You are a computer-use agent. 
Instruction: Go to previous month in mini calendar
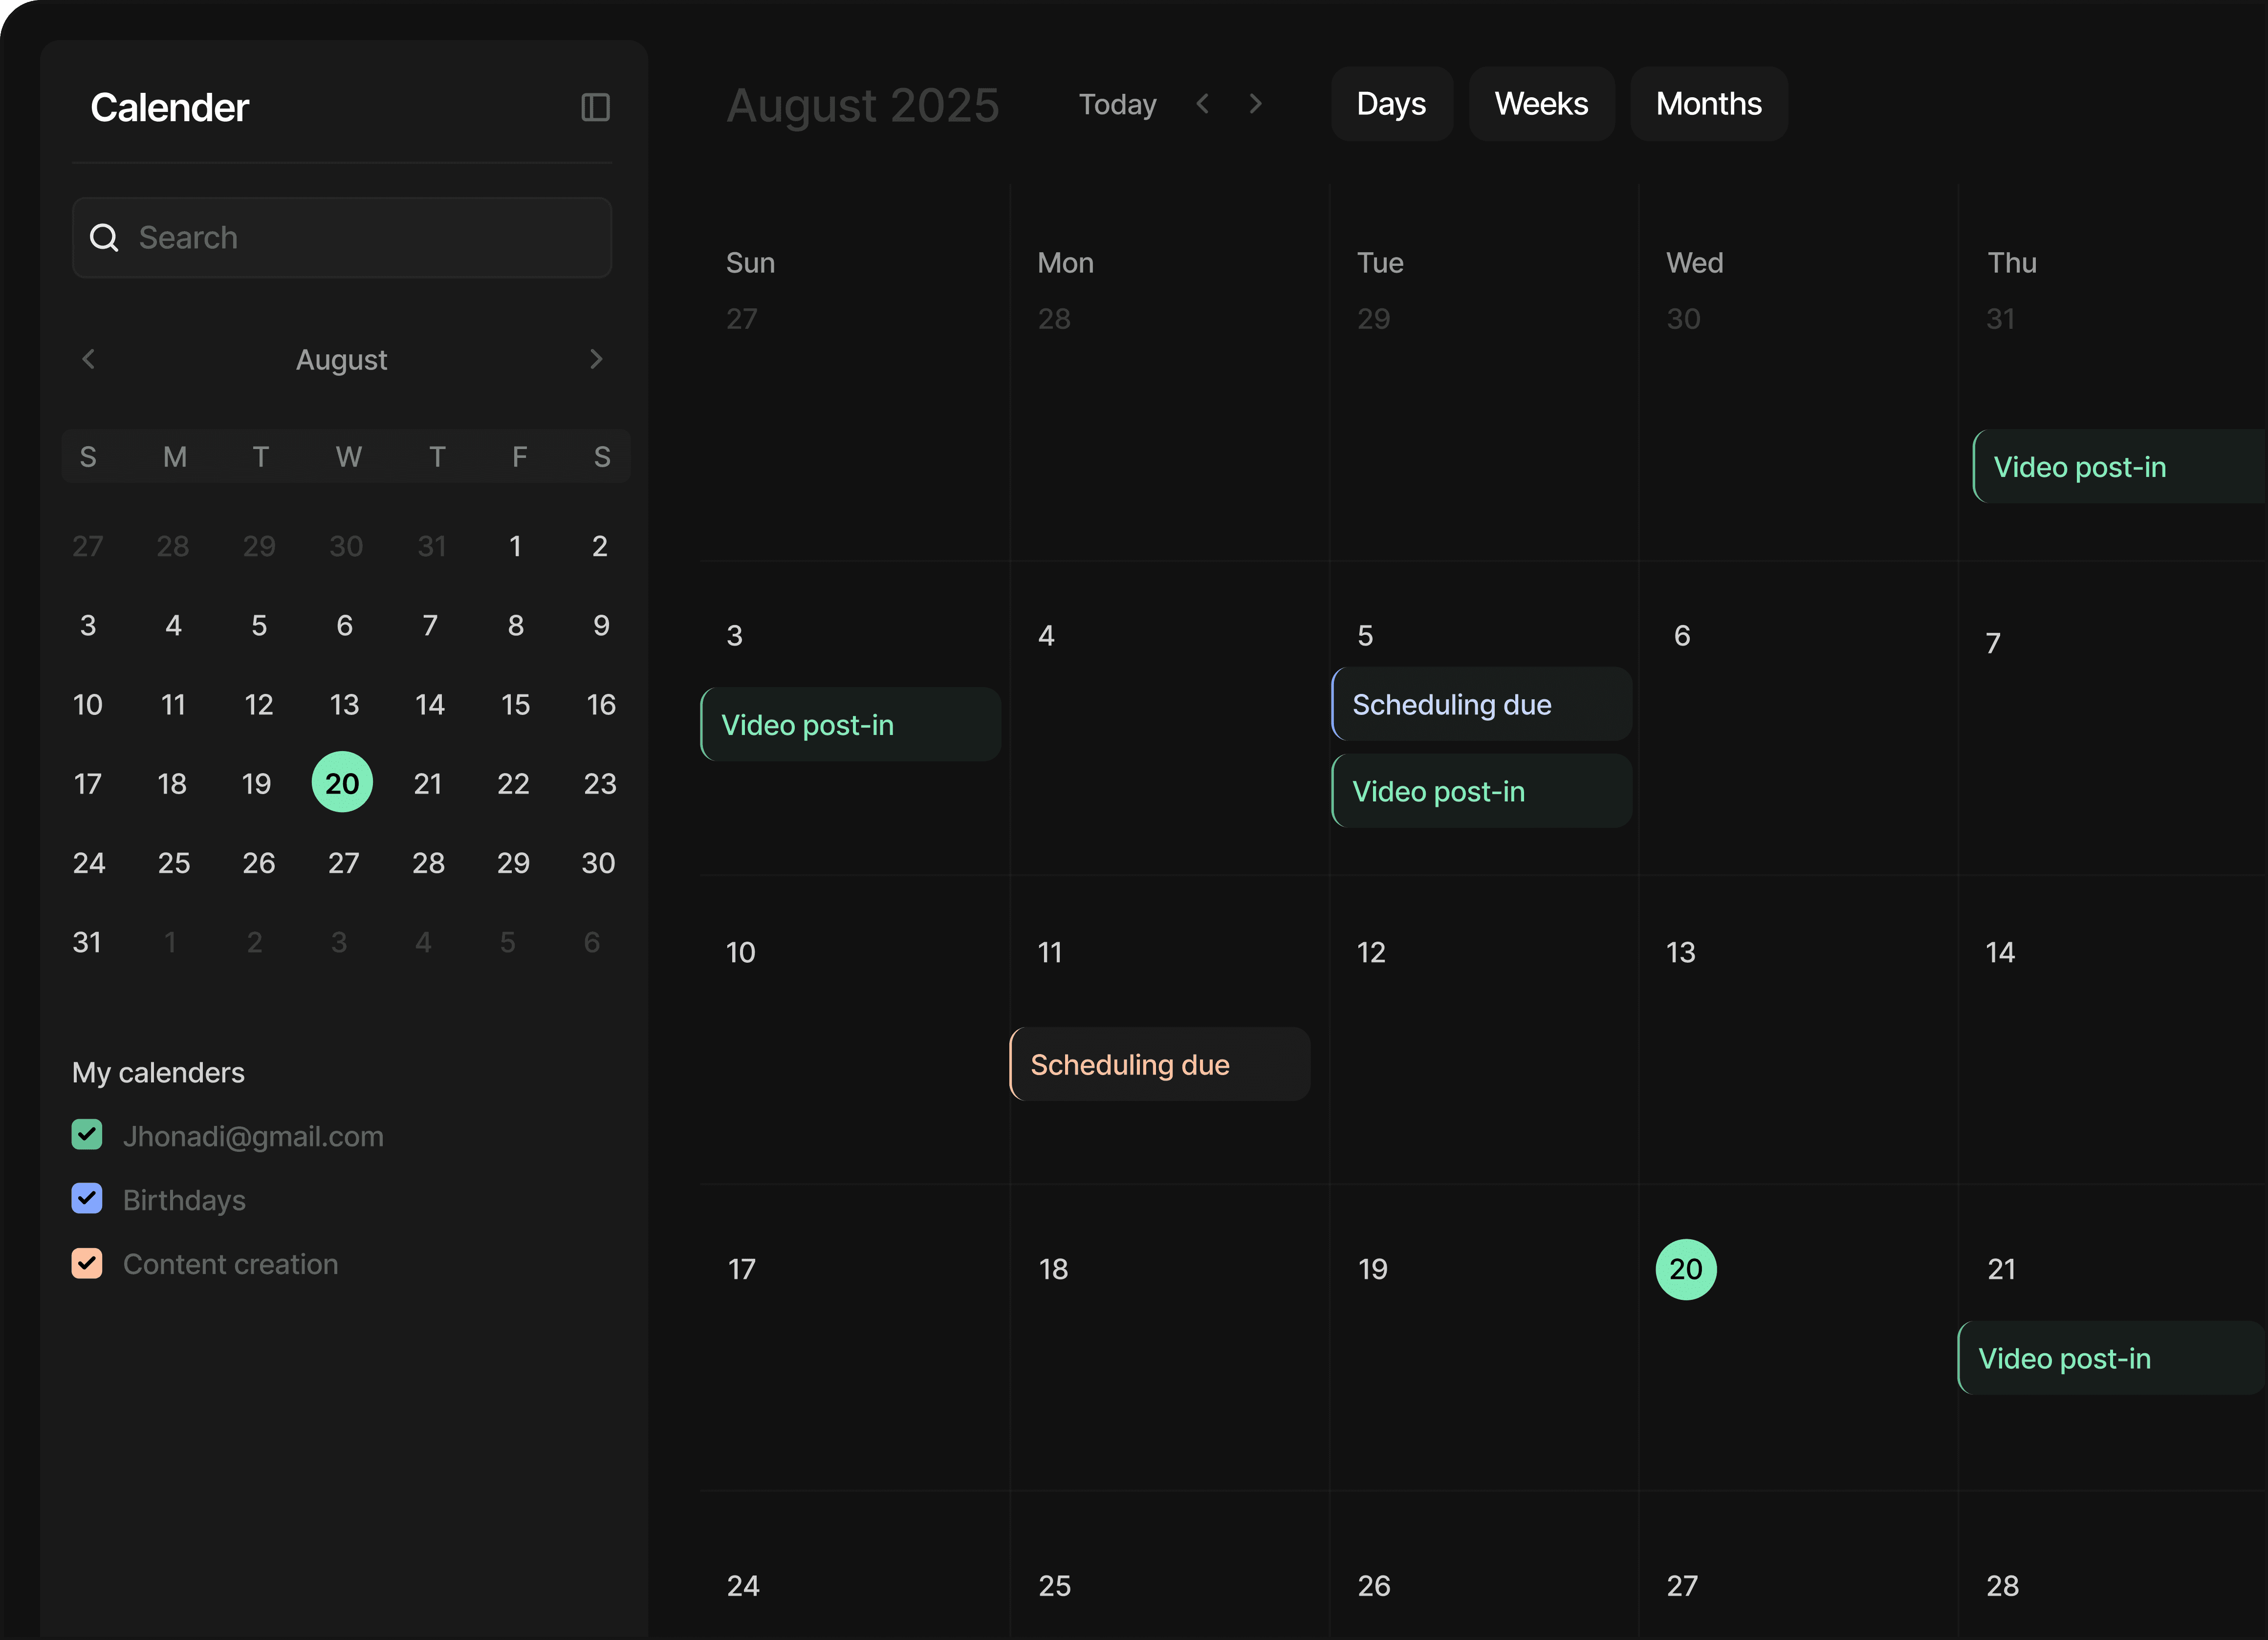(89, 359)
